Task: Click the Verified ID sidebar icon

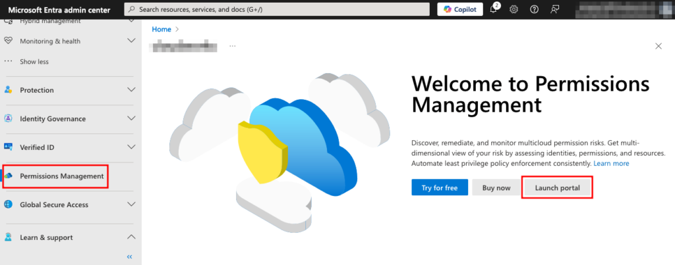Action: (x=8, y=147)
